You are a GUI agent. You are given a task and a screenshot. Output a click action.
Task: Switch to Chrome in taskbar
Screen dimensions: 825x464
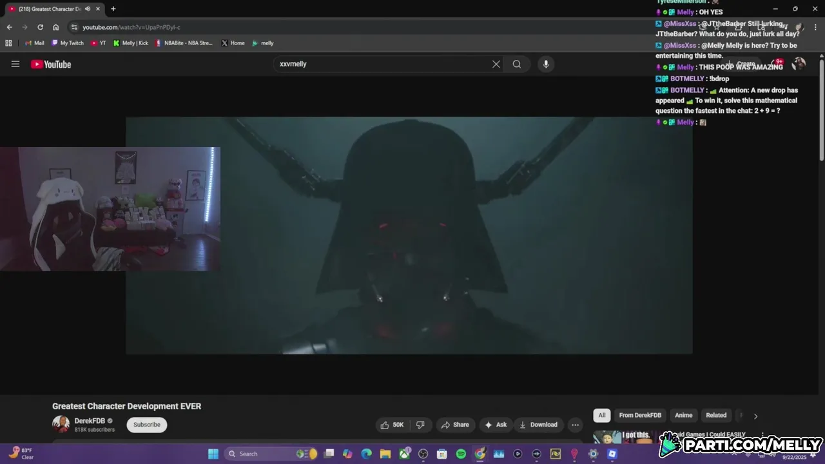[x=480, y=454]
